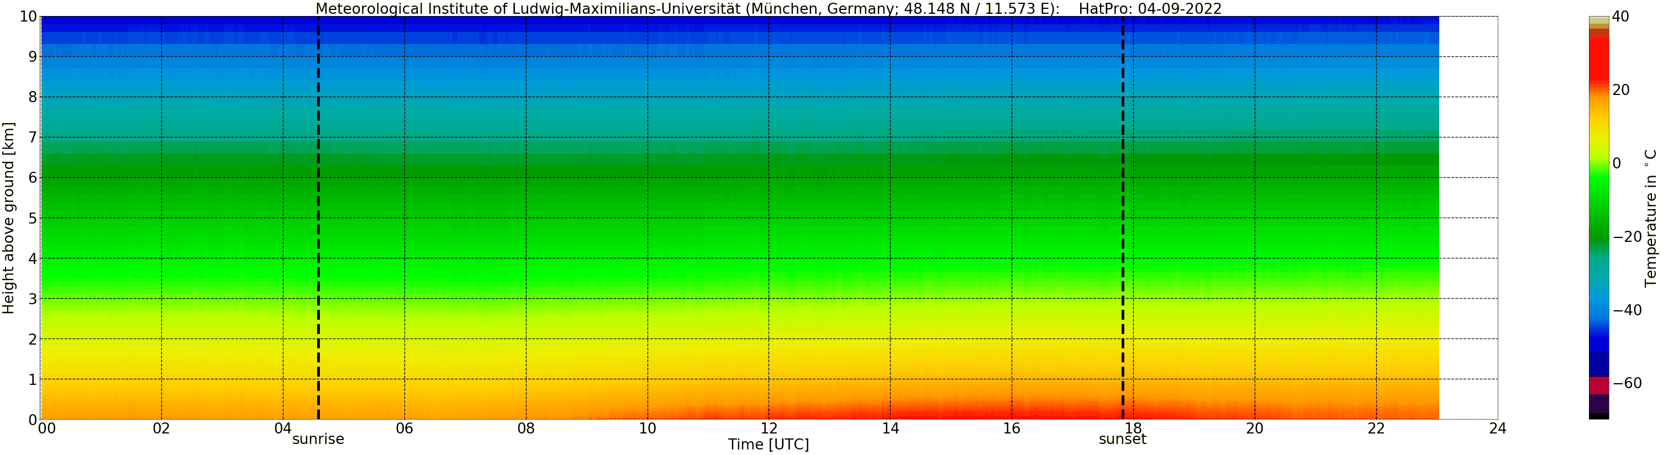
Task: Click the time axis tick label 20
Action: pyautogui.click(x=1254, y=428)
